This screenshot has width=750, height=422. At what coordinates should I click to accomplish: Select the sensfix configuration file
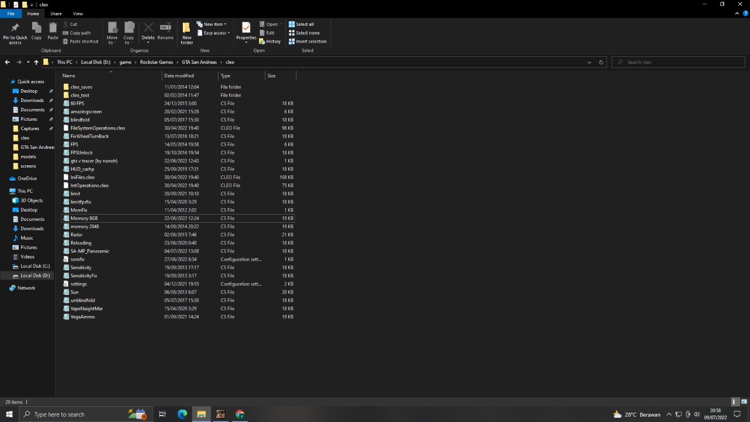(x=178, y=259)
